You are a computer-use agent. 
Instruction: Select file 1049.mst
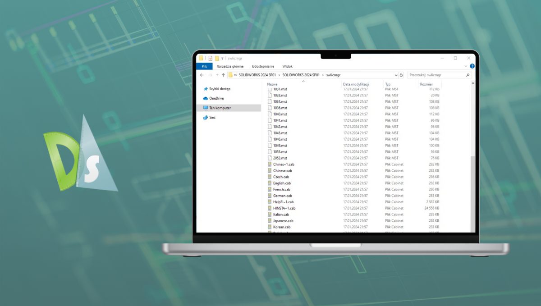pyautogui.click(x=280, y=146)
